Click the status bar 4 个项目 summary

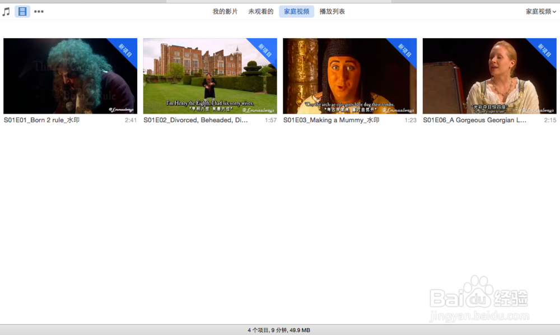(279, 330)
